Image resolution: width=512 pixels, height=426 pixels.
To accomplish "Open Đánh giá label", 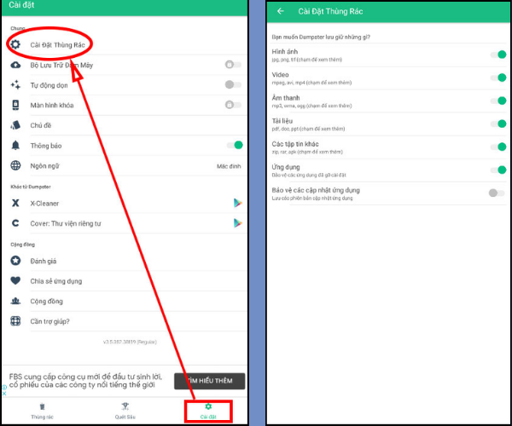I will point(44,261).
